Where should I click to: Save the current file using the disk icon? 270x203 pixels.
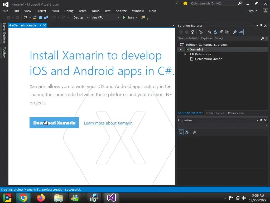(40, 17)
